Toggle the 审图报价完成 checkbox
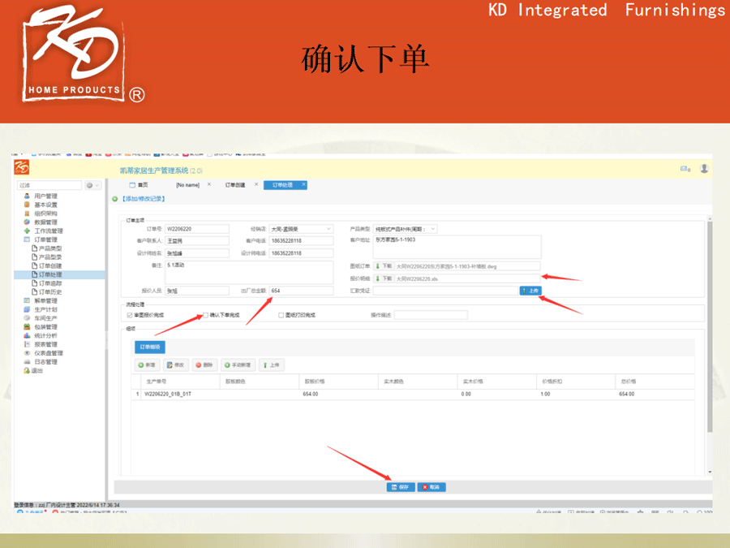Viewport: 730px width, 548px height. (130, 315)
